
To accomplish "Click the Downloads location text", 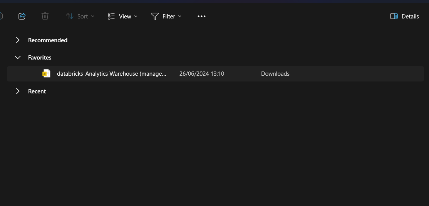I will click(x=275, y=73).
